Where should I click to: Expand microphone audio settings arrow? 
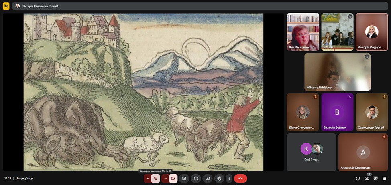[148, 179]
